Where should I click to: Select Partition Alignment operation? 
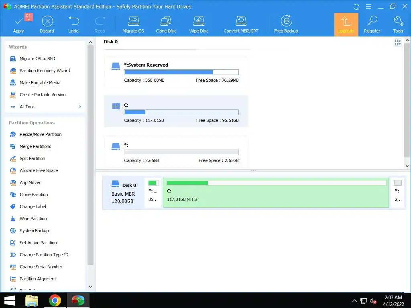pyautogui.click(x=38, y=279)
